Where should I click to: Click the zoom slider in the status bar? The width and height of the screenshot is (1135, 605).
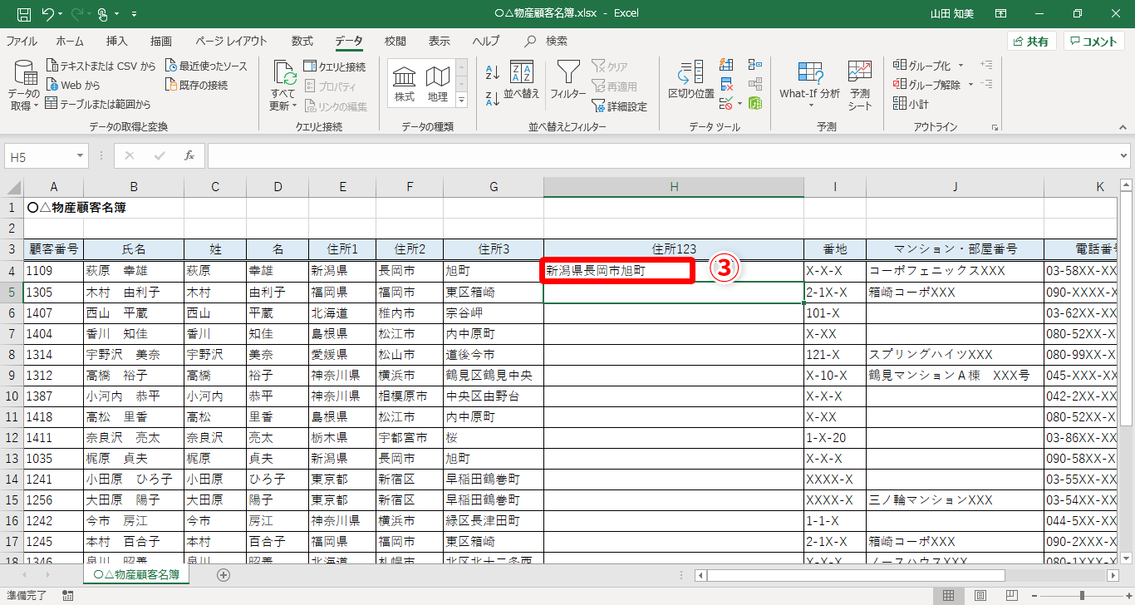click(1082, 595)
